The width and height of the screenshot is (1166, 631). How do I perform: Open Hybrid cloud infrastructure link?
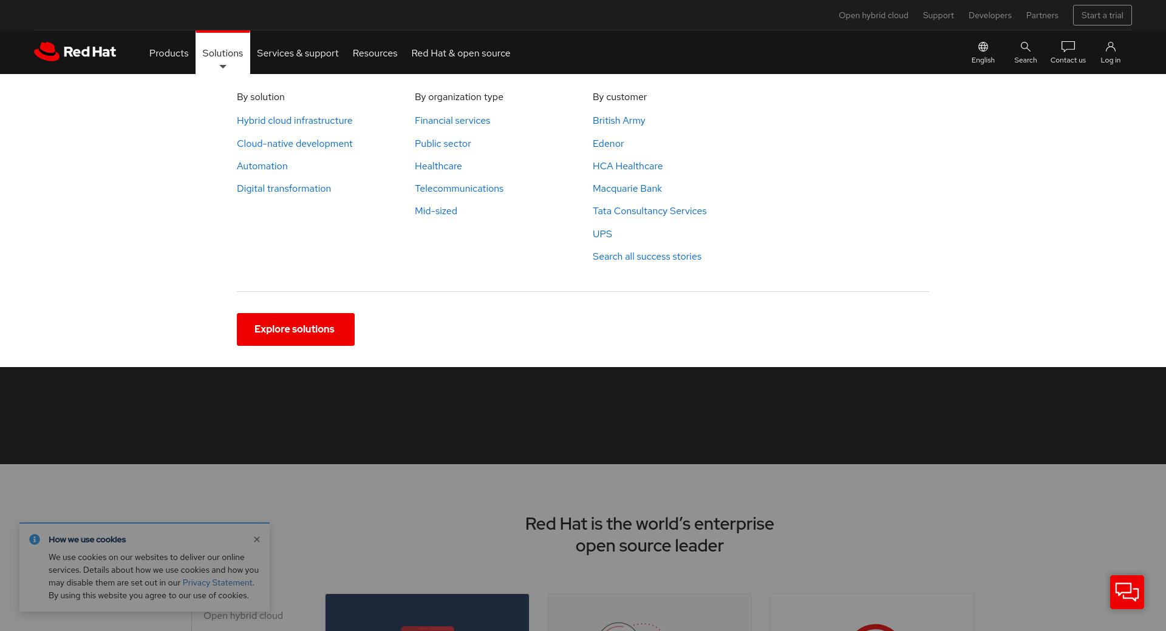[x=295, y=121]
